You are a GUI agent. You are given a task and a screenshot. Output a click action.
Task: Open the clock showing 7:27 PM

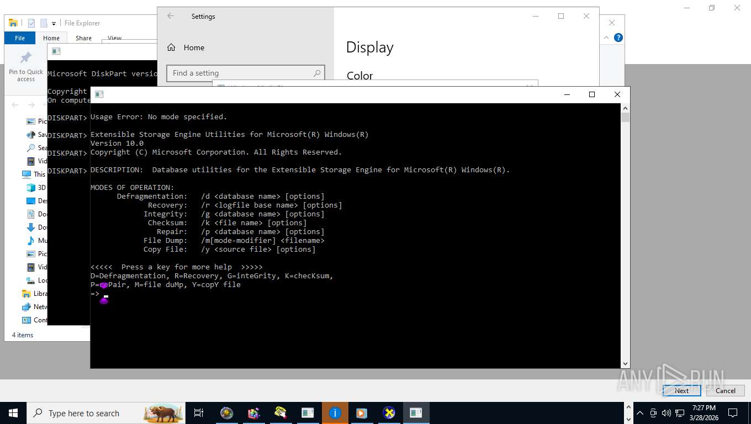click(704, 413)
